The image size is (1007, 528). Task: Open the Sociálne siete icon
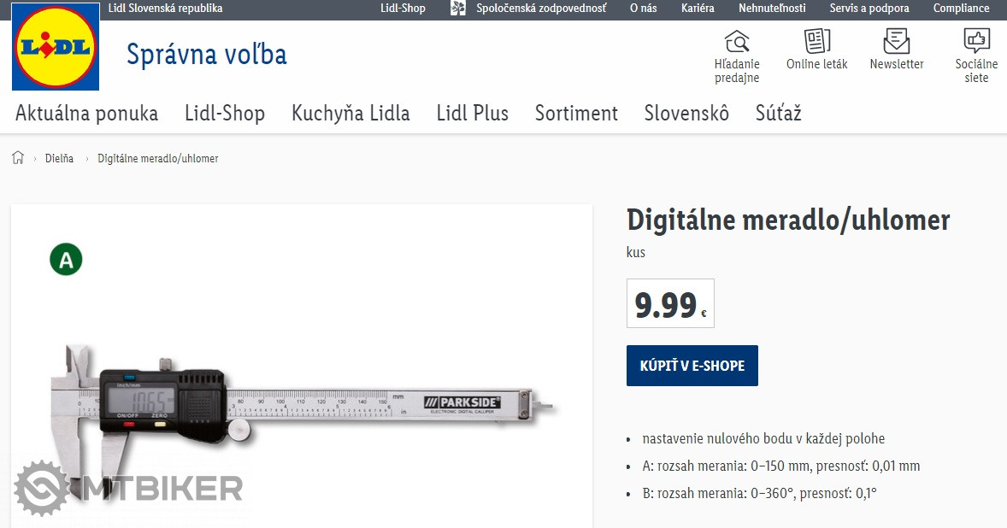pyautogui.click(x=976, y=41)
